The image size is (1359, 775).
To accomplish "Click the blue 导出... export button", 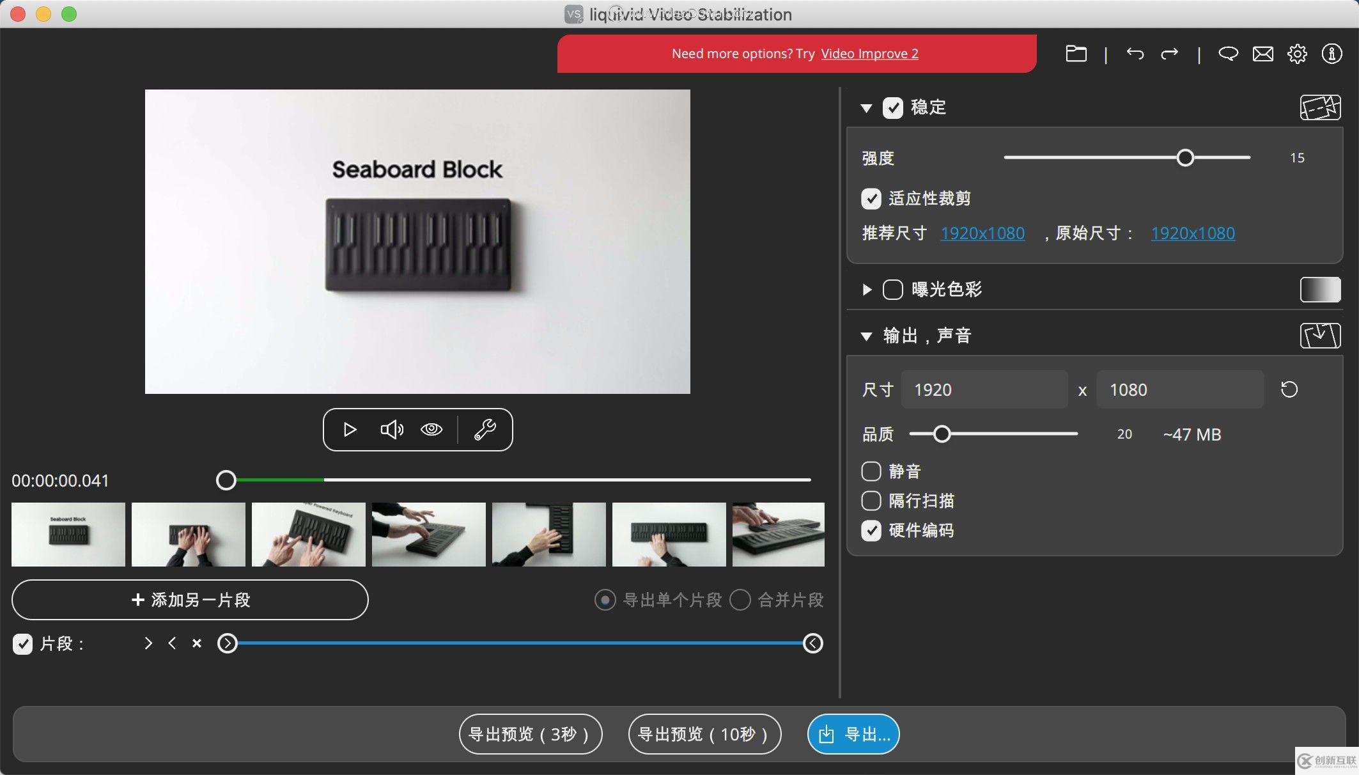I will (853, 734).
